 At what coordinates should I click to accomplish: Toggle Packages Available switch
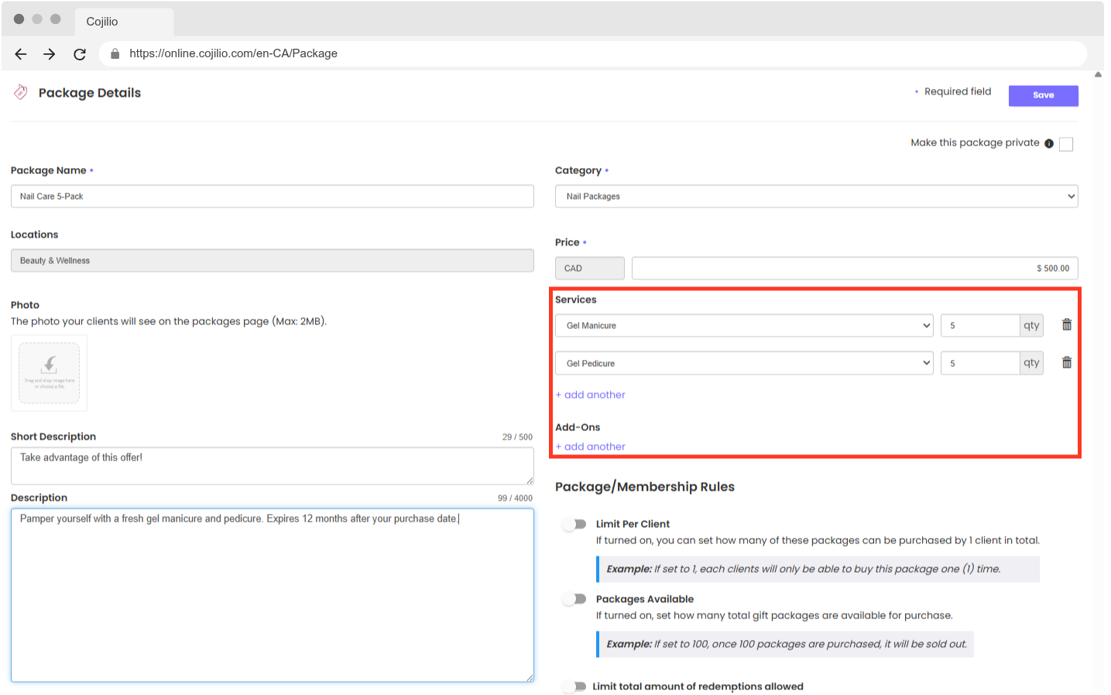pyautogui.click(x=574, y=599)
